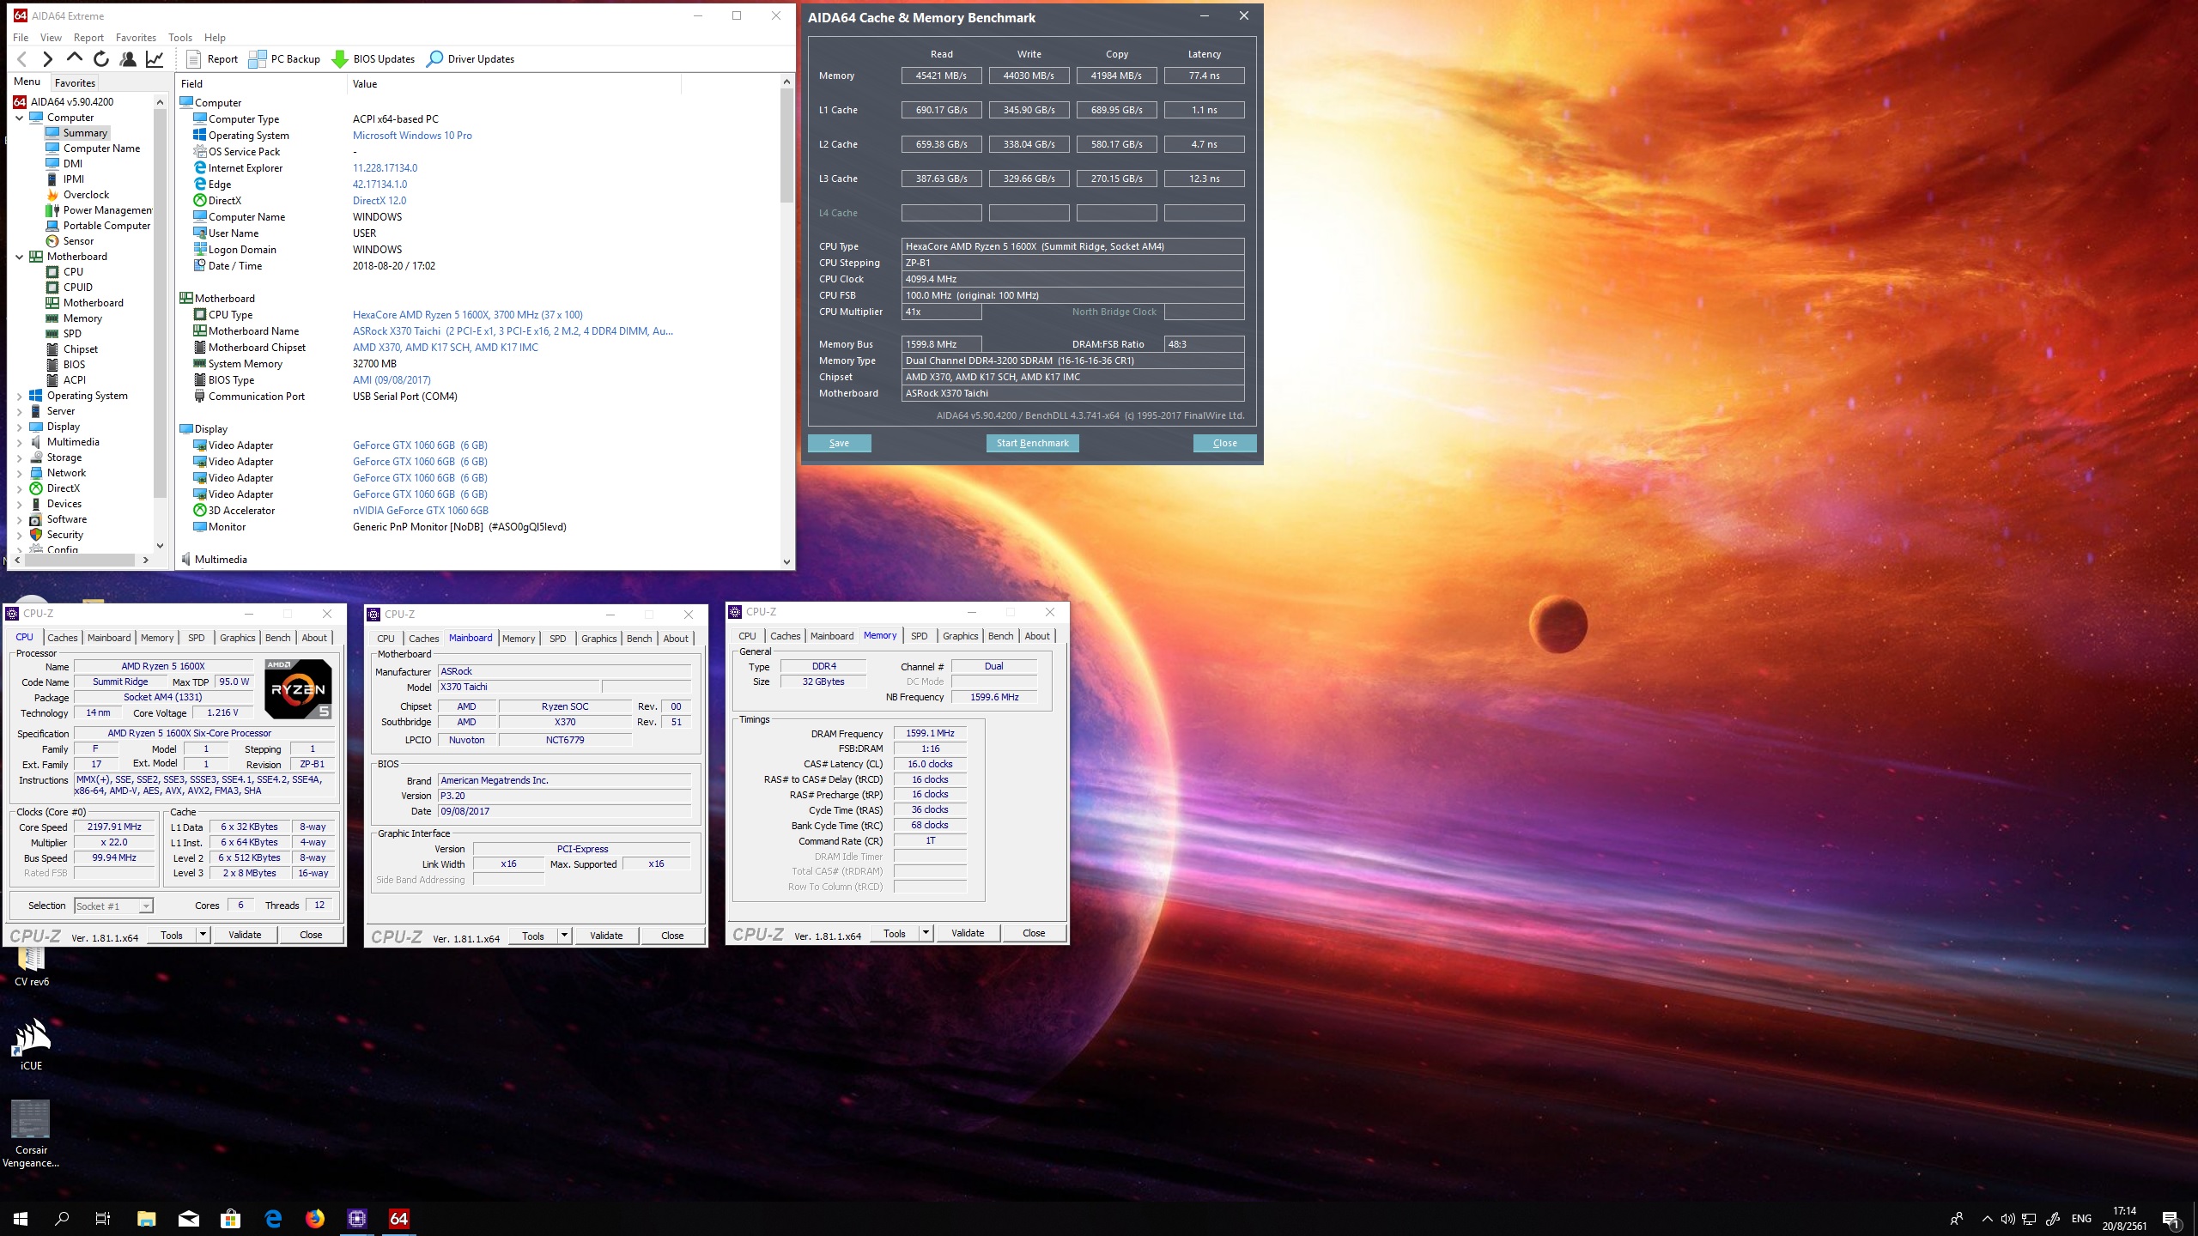
Task: Open Chipset node in AIDA64 tree
Action: [80, 349]
